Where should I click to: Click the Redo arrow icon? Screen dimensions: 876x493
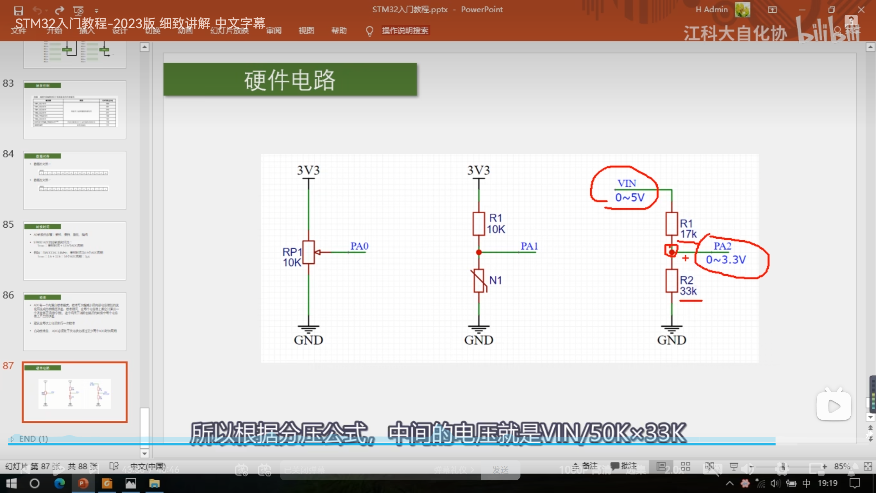(60, 11)
